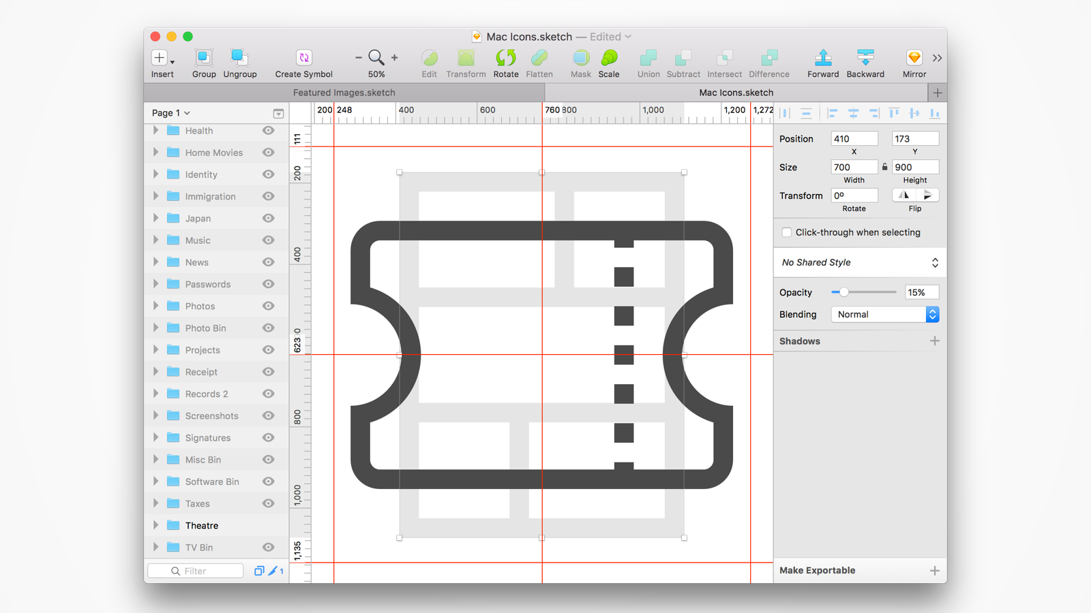This screenshot has width=1091, height=613.
Task: Click the Mask tool icon
Action: (580, 59)
